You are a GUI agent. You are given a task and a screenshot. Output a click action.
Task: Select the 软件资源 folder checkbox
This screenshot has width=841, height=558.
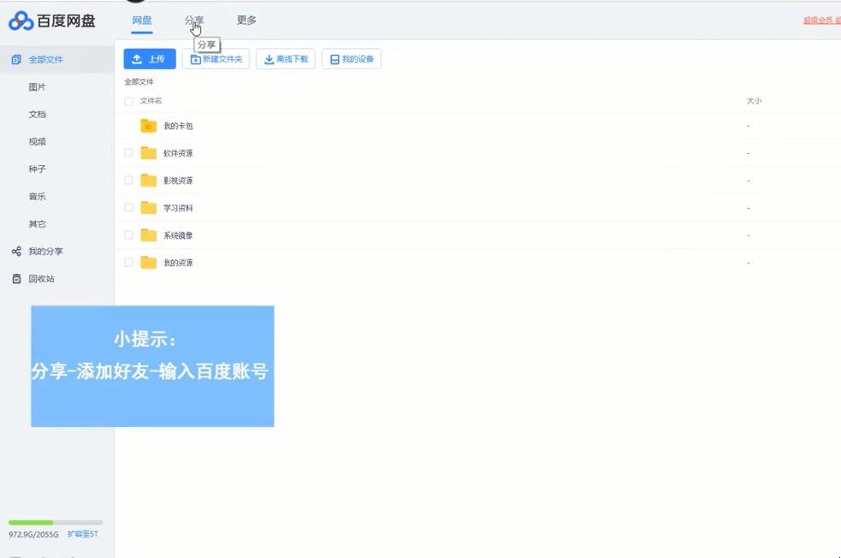tap(127, 153)
